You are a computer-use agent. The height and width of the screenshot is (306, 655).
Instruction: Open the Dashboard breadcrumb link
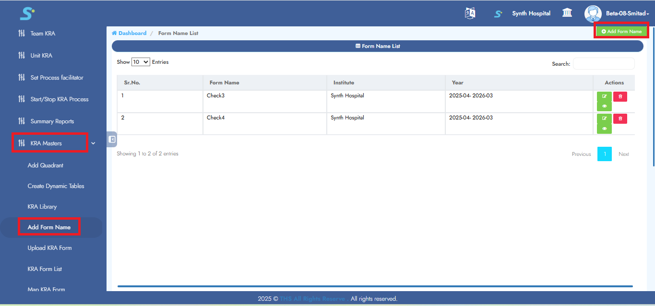coord(132,33)
